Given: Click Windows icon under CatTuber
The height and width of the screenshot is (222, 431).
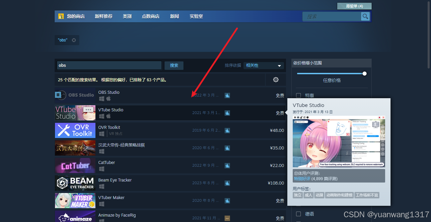Looking at the screenshot, I should pos(102,169).
